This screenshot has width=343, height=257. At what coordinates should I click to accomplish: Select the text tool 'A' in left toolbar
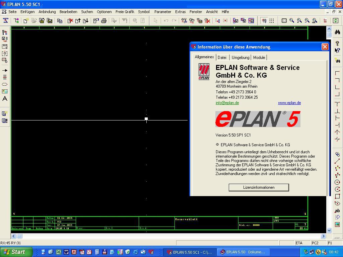[5, 99]
